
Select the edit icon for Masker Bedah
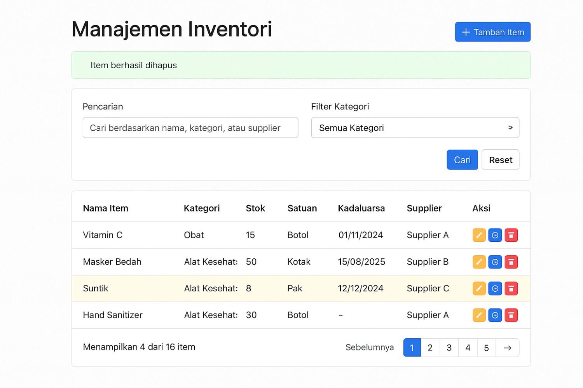click(x=479, y=262)
